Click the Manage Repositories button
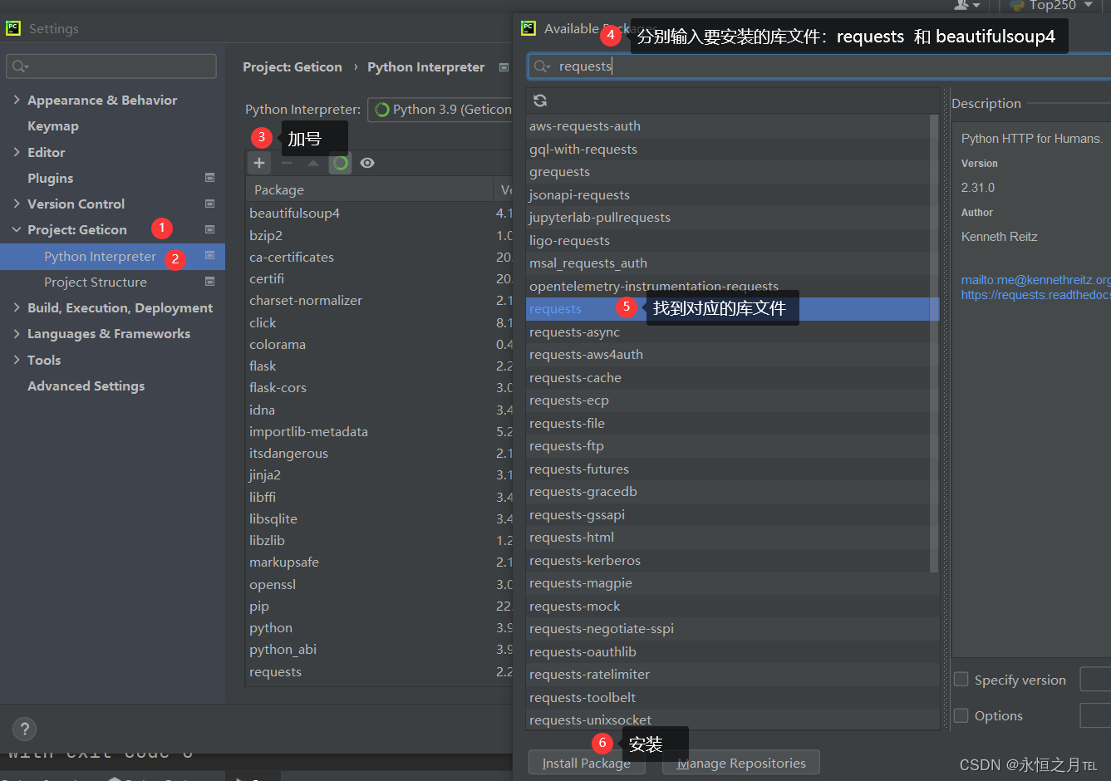Viewport: 1111px width, 781px height. [741, 763]
